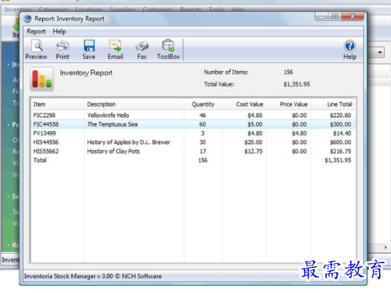Open the Help menu in report window
The height and width of the screenshot is (293, 391).
[x=59, y=31]
